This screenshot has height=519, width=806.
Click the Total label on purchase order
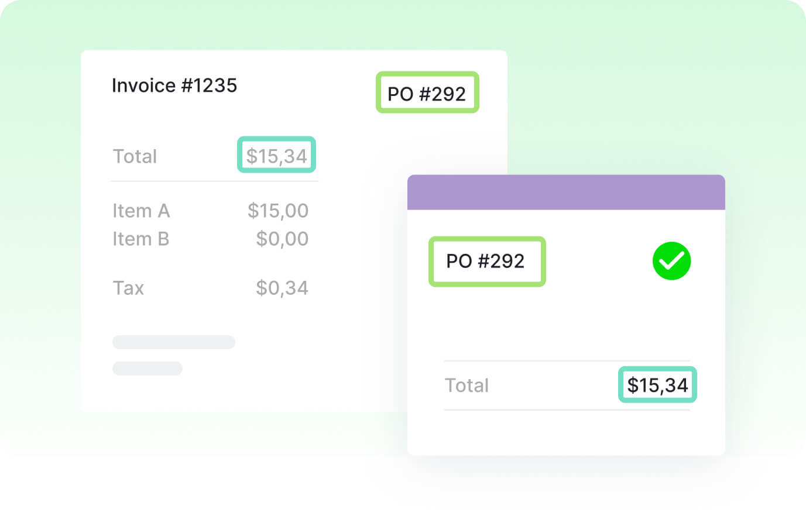point(467,385)
